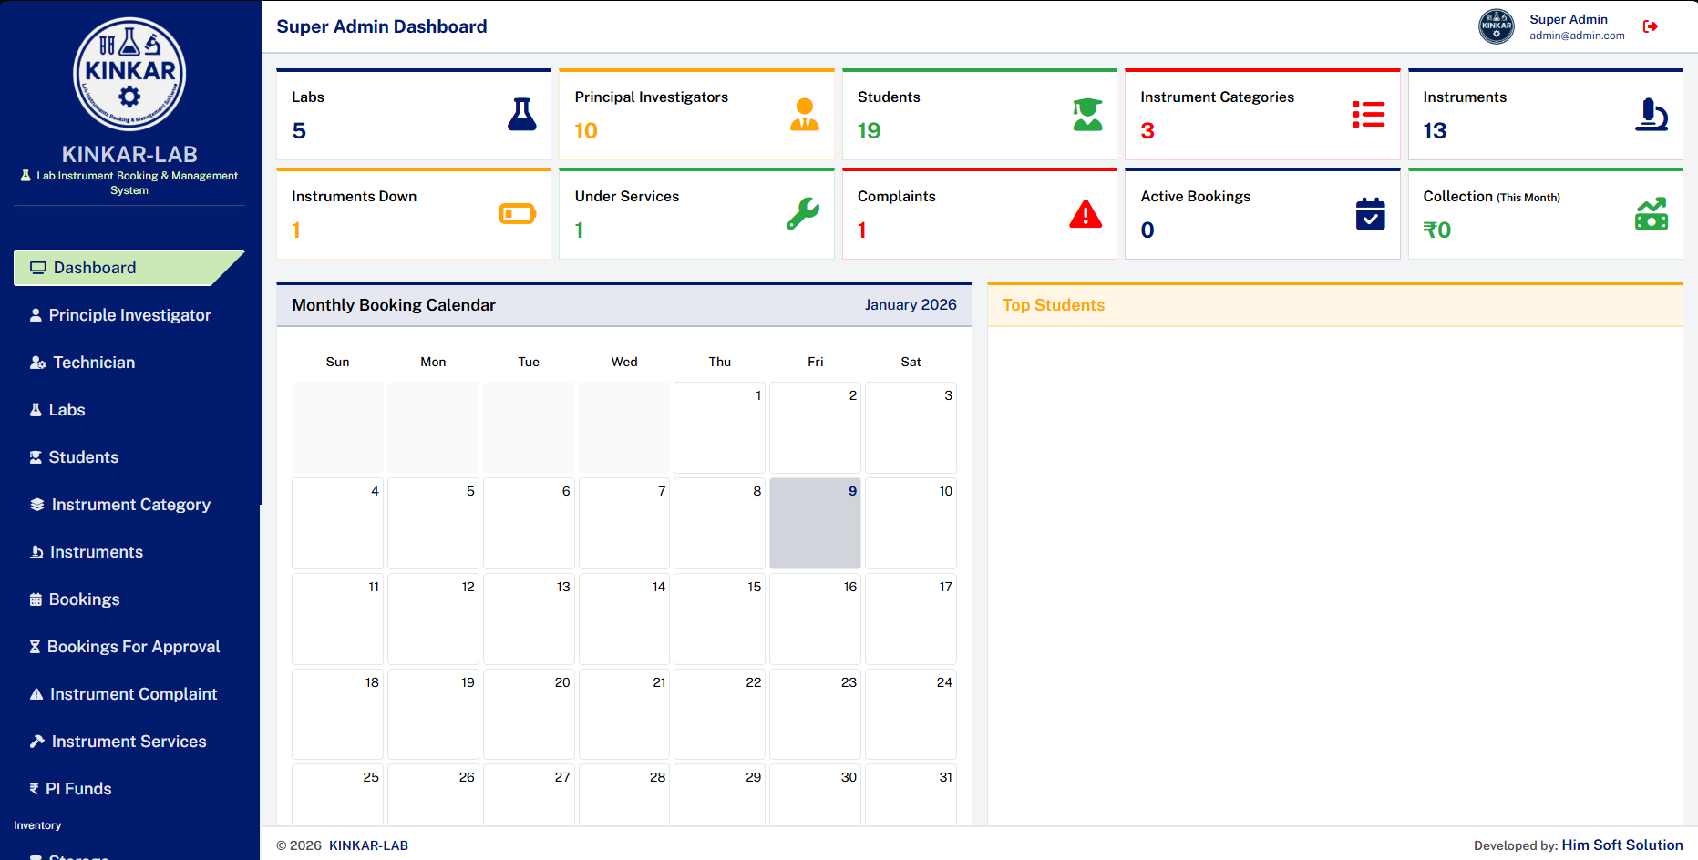1698x860 pixels.
Task: Click the warning triangle on Complaints card
Action: 1086,214
